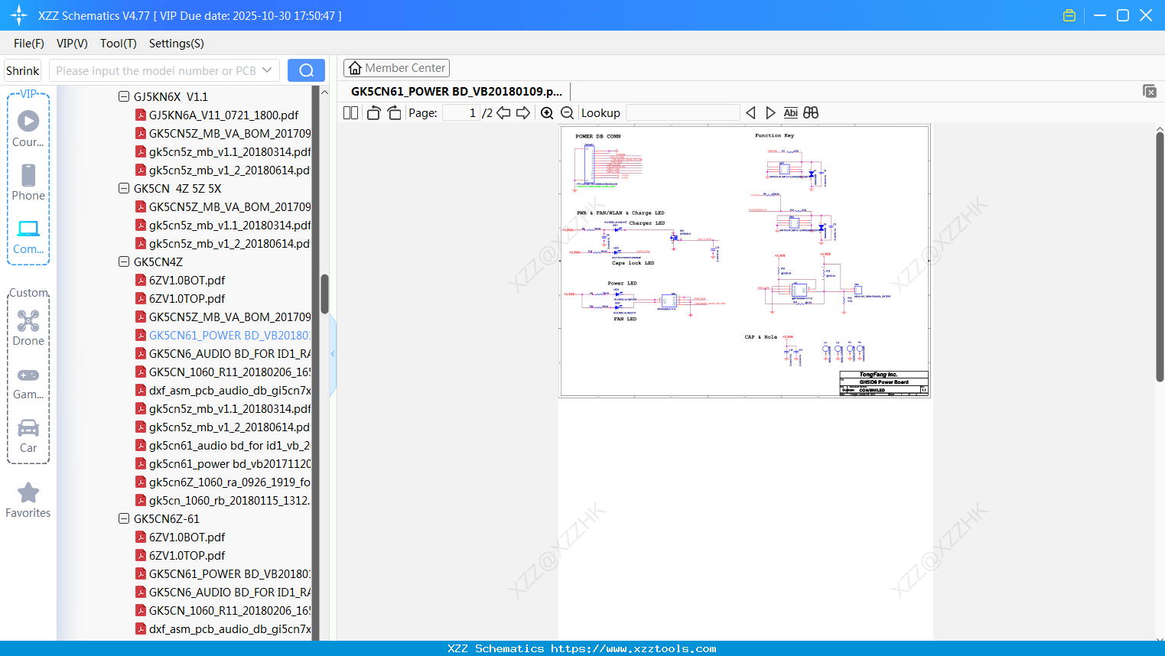The height and width of the screenshot is (656, 1165).
Task: Click the tab panel icon above the viewer
Action: tap(1150, 91)
